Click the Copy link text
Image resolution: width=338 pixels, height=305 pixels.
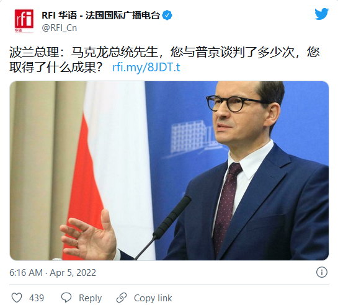pos(153,298)
